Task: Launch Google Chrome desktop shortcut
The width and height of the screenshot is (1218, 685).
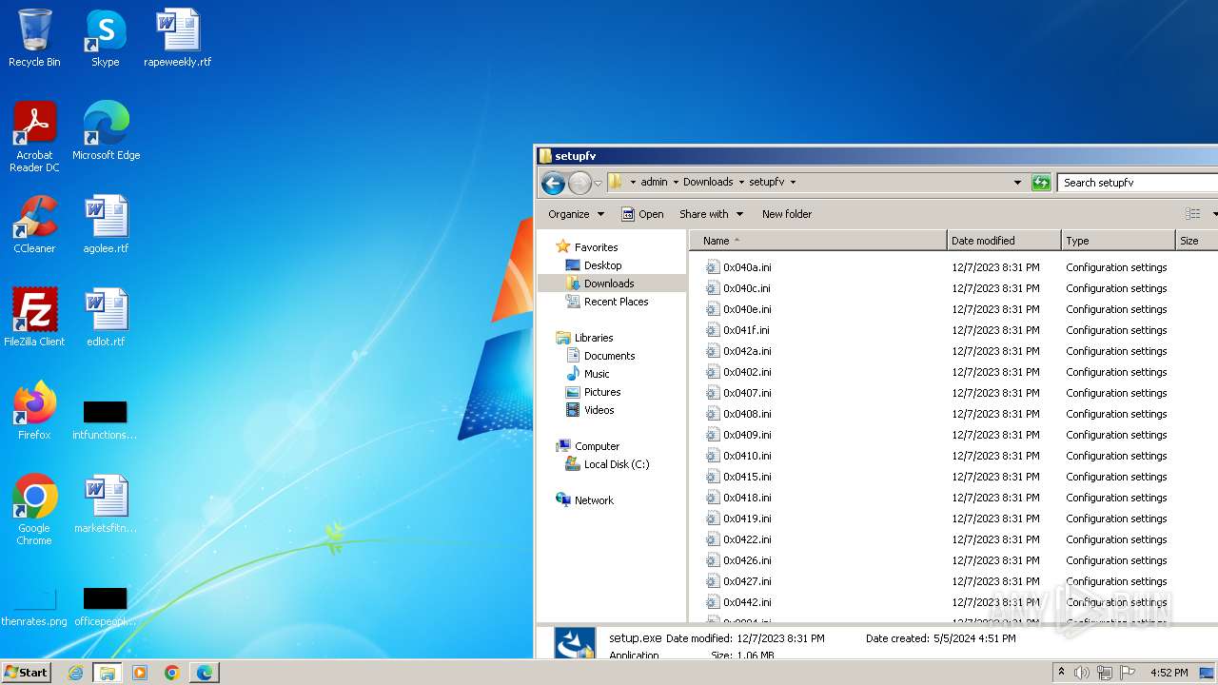Action: click(34, 510)
